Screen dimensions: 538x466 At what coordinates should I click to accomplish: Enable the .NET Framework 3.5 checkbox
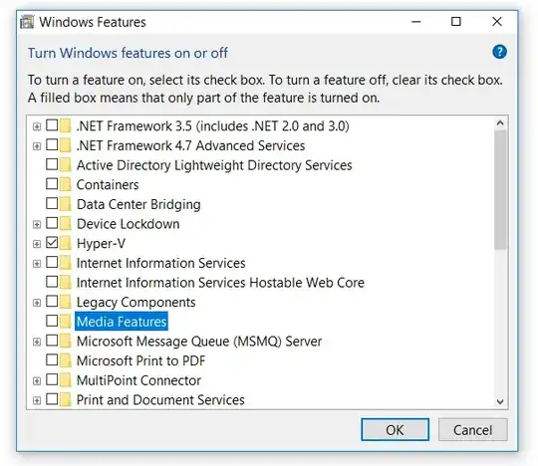coord(52,125)
